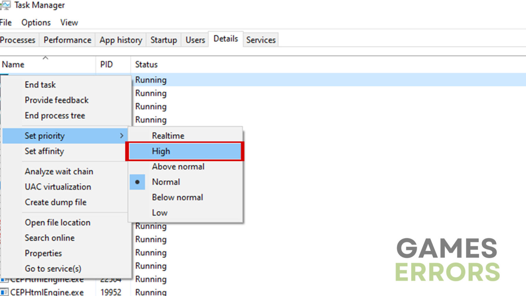Switch to the Services tab
The width and height of the screenshot is (526, 296).
(x=261, y=40)
